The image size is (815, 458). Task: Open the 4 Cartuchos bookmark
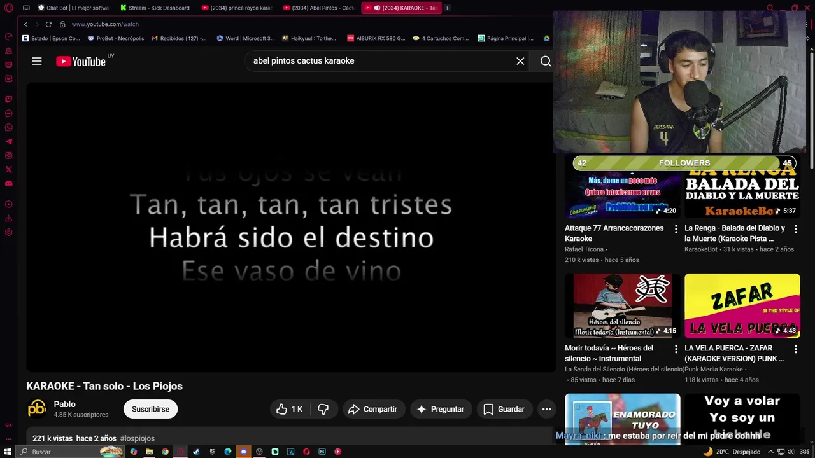(441, 38)
